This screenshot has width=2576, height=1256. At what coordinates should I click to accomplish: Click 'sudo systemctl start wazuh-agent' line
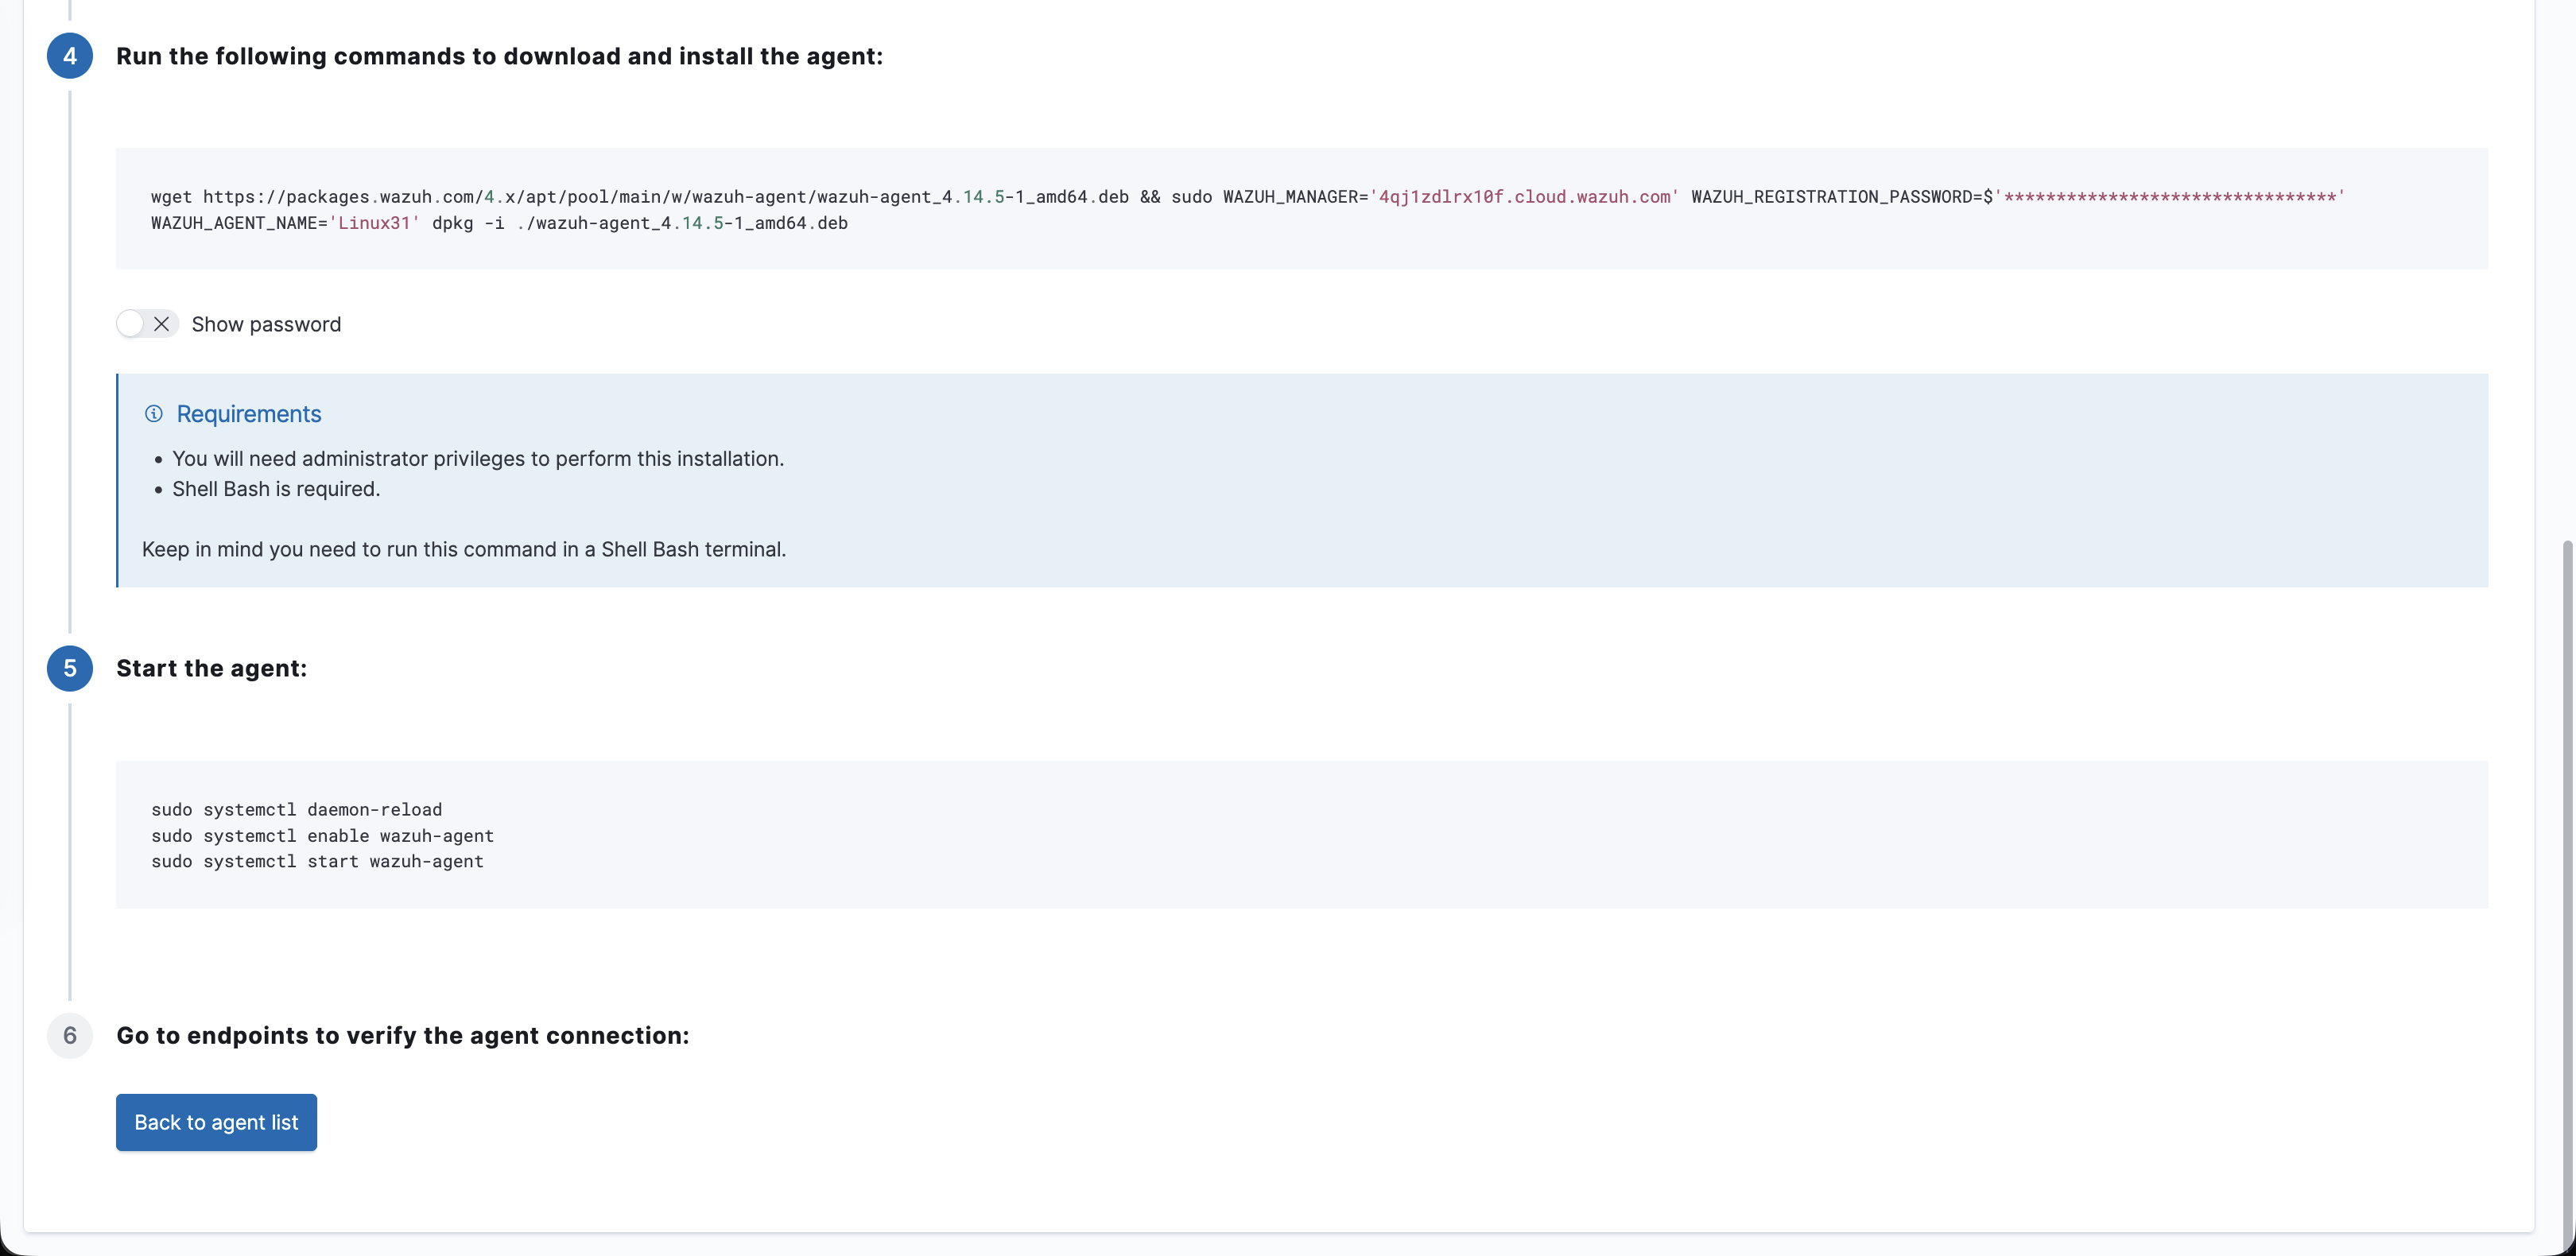tap(317, 861)
